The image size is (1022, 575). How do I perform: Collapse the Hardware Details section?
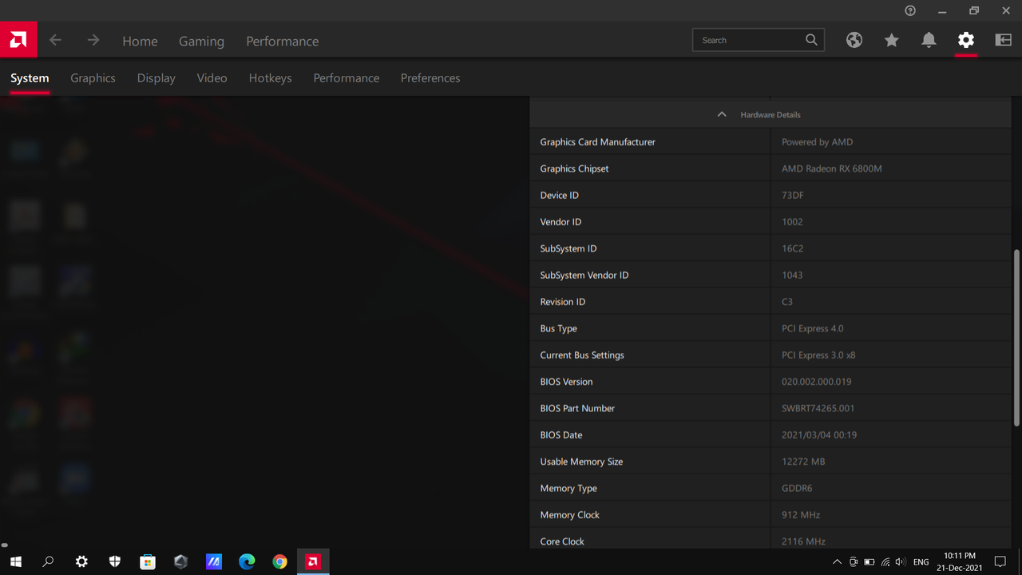[721, 114]
